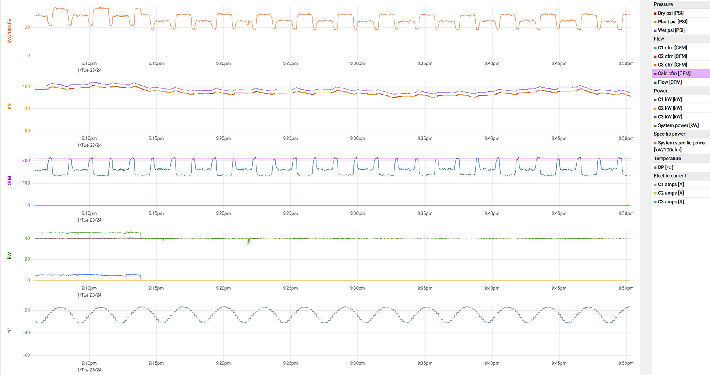The width and height of the screenshot is (710, 375).
Task: Toggle the C3 amps [A] series
Action: point(681,202)
